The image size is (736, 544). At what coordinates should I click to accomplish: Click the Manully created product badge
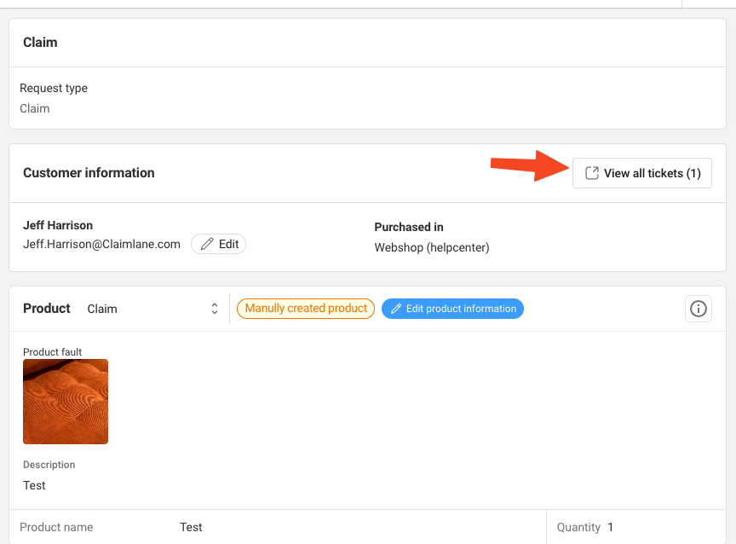click(306, 308)
